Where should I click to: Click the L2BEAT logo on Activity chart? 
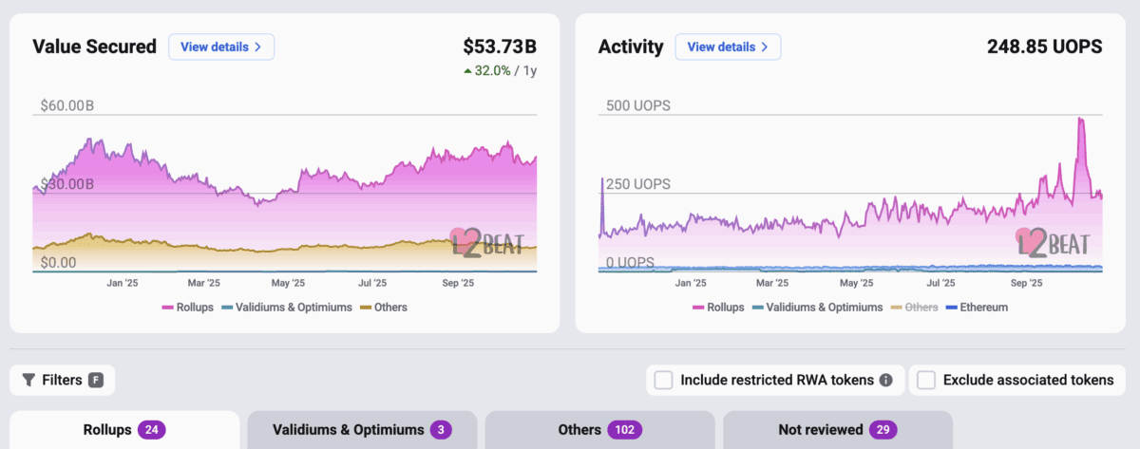pyautogui.click(x=1053, y=244)
